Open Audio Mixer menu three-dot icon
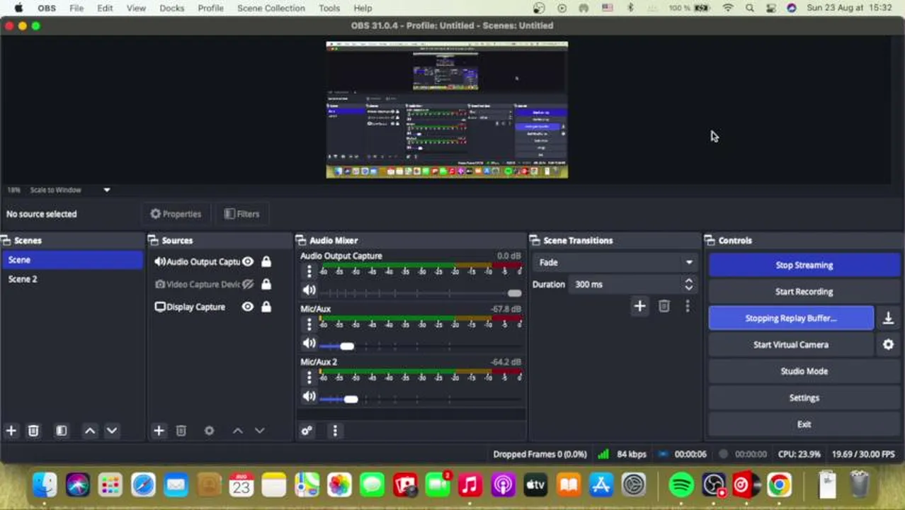This screenshot has width=905, height=510. tap(335, 431)
